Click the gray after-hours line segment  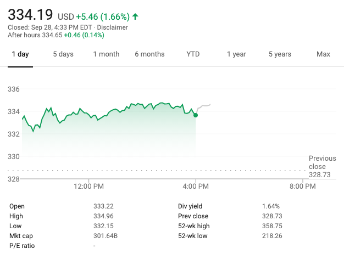204,105
